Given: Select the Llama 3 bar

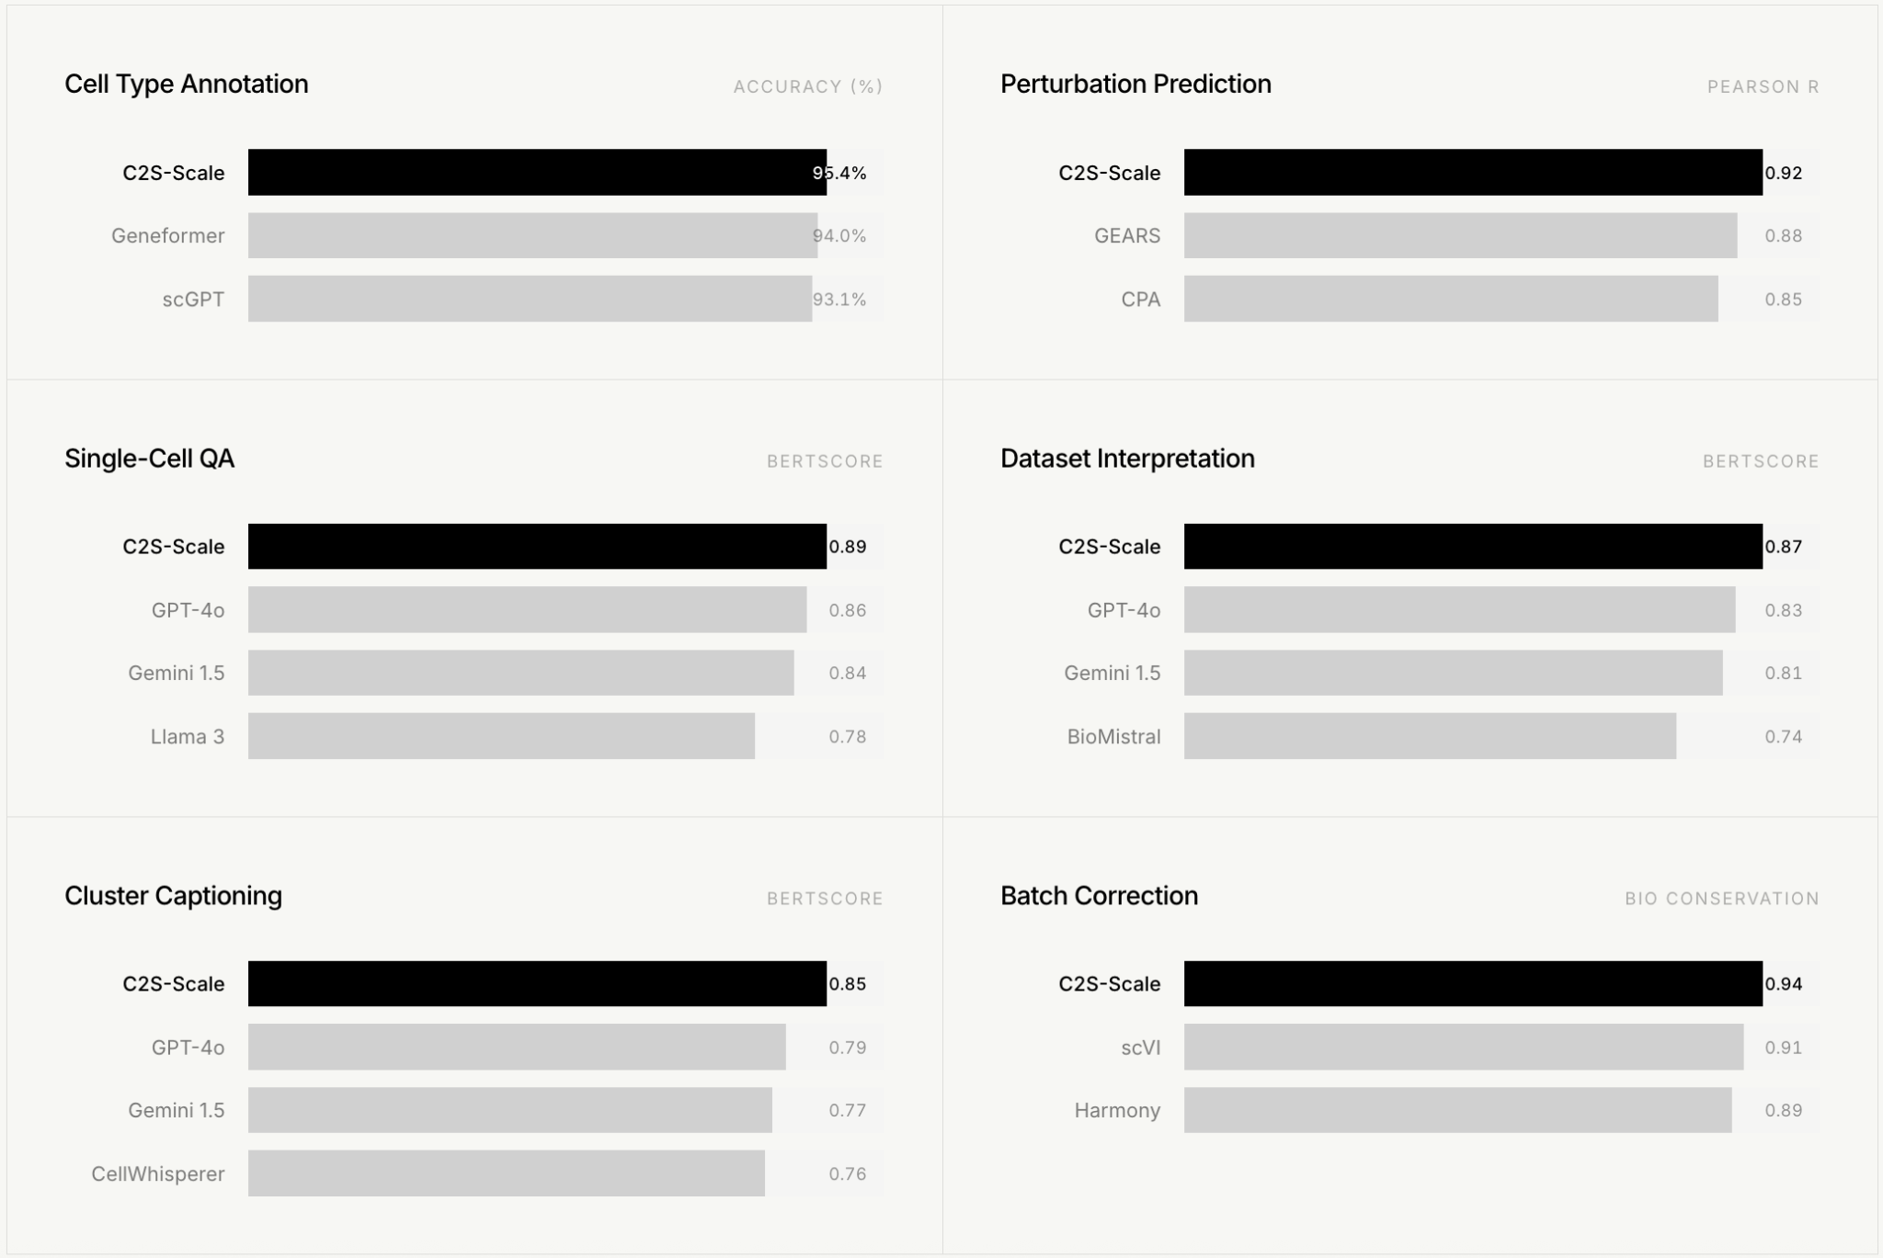Looking at the screenshot, I should click(x=501, y=736).
